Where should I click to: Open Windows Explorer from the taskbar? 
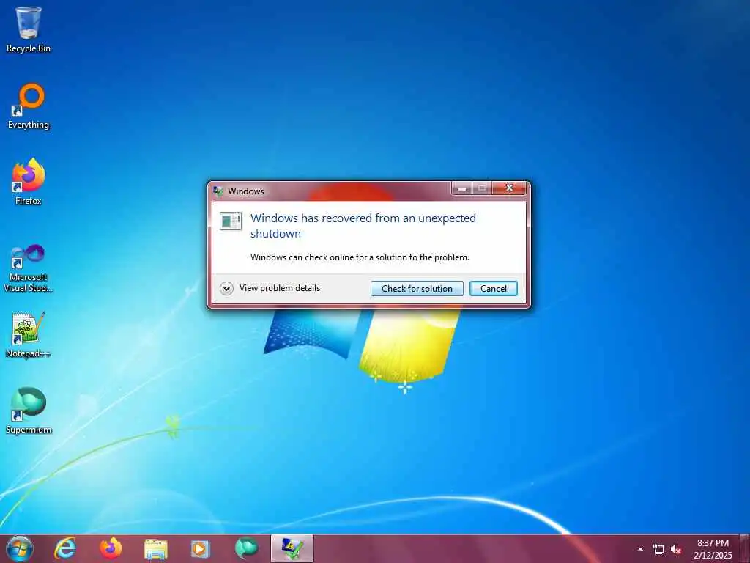156,549
